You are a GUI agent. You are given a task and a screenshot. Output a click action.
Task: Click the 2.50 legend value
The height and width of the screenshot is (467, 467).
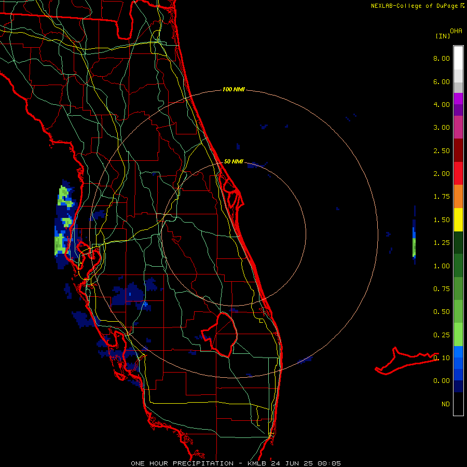click(x=442, y=150)
